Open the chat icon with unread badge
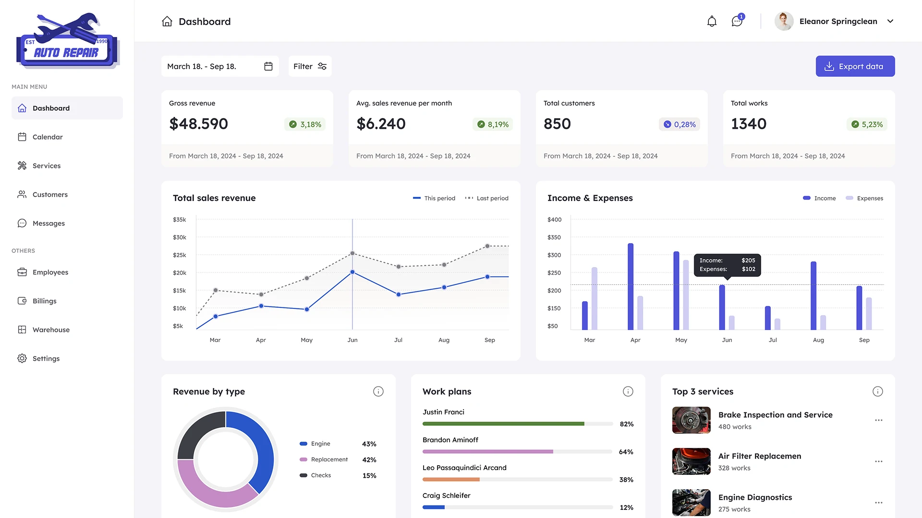Screen dimensions: 922x518 pos(736,21)
